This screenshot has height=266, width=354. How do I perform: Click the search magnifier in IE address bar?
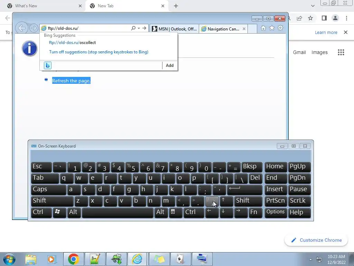pyautogui.click(x=133, y=28)
